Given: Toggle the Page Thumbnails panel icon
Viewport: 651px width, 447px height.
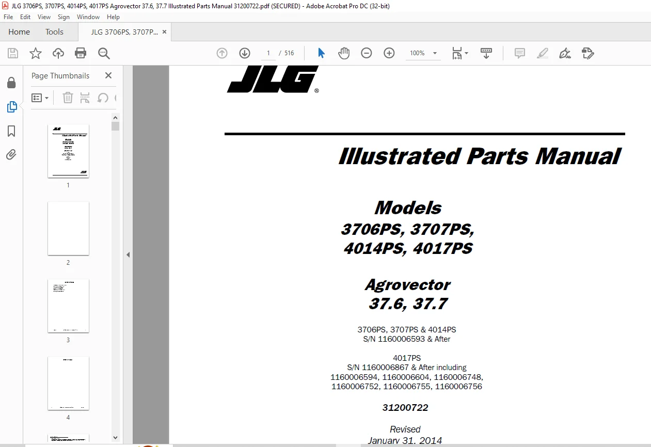Looking at the screenshot, I should pos(11,107).
